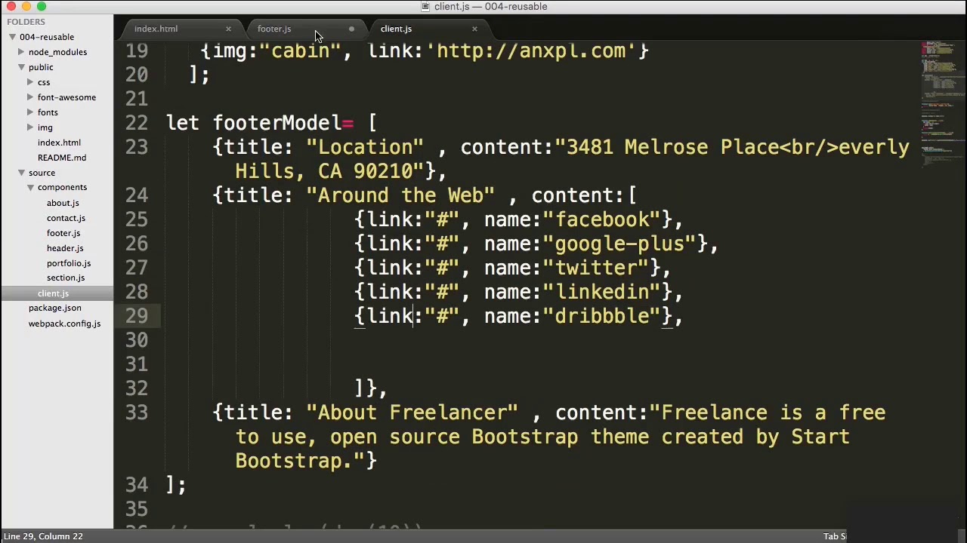The image size is (967, 543).
Task: Close the index.html tab
Action: [x=228, y=29]
